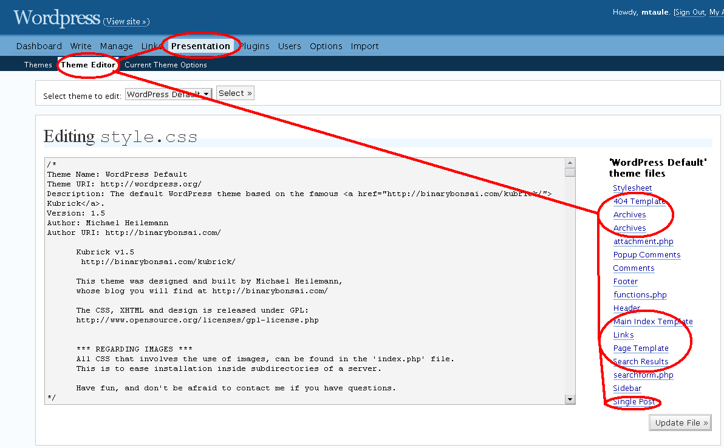Open the Single Post theme file

click(633, 402)
